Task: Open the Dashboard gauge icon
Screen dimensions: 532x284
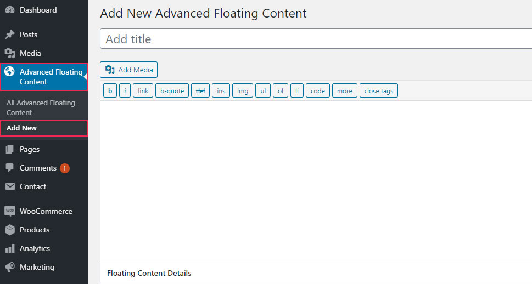Action: tap(10, 10)
